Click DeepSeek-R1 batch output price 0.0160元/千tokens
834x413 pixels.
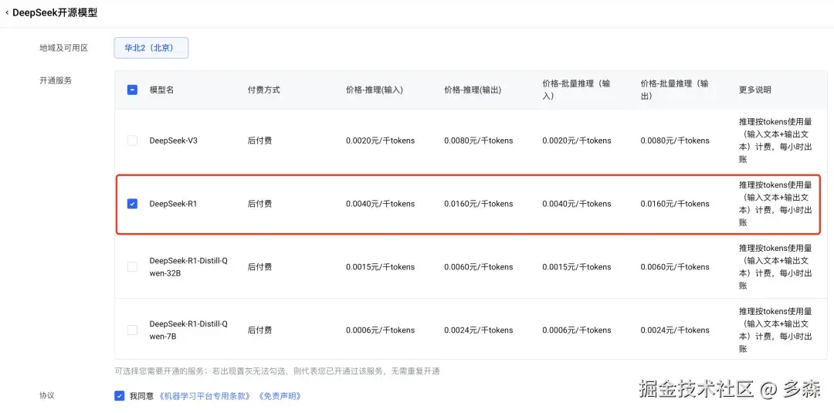(x=675, y=204)
